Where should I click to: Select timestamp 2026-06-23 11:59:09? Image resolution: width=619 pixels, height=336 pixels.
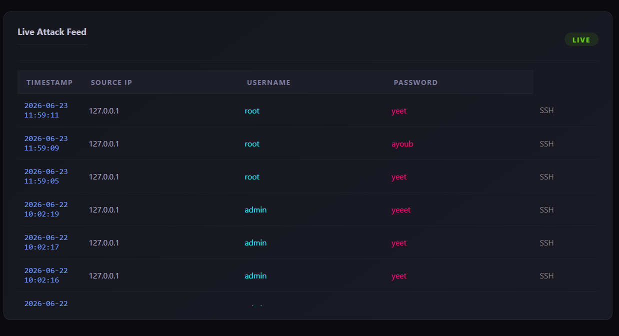point(46,143)
